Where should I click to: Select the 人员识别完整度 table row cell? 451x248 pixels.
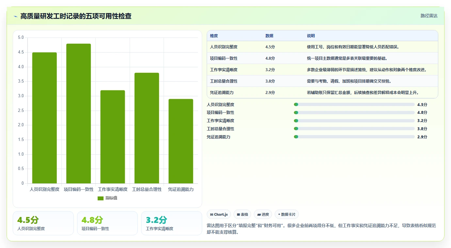click(x=224, y=47)
